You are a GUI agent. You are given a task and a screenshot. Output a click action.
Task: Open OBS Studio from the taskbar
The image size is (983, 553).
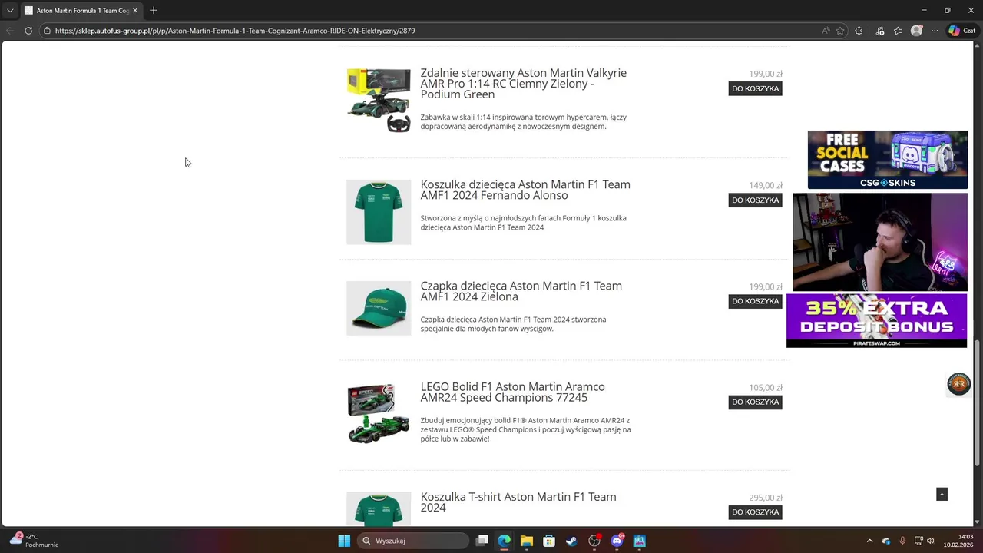594,541
